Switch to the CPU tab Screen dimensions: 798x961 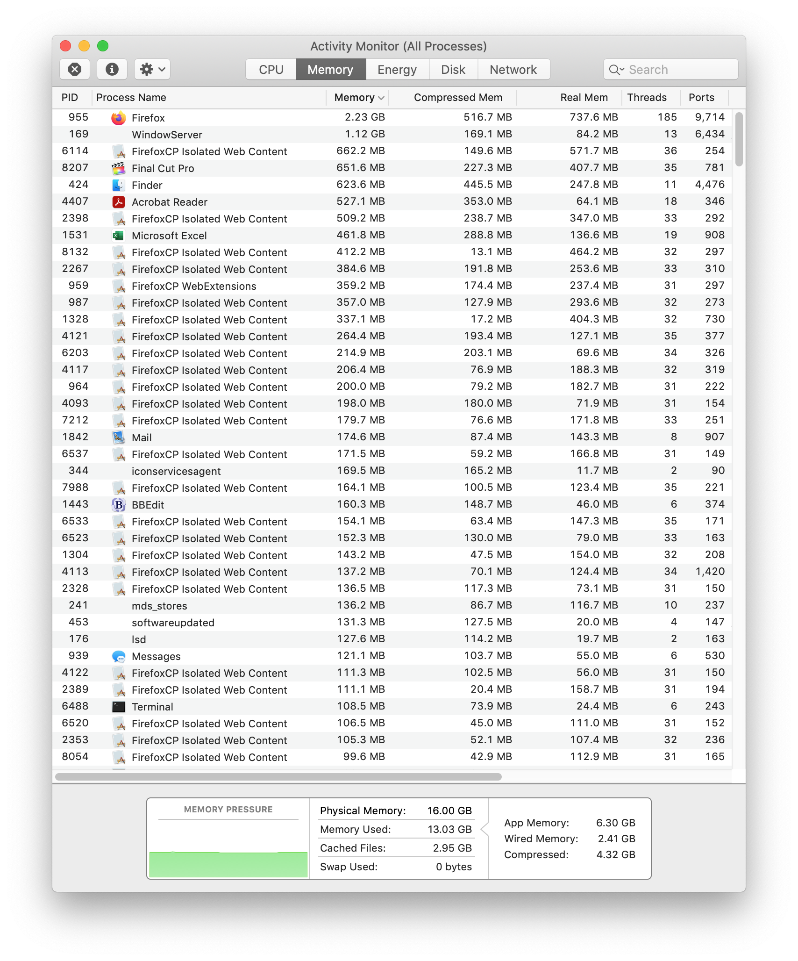tap(271, 69)
